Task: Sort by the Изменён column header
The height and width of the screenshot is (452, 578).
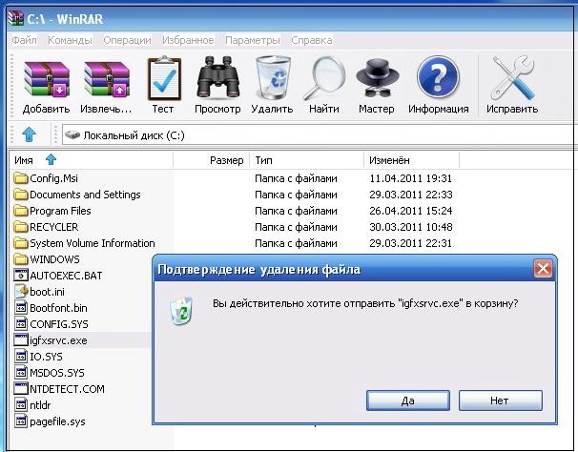Action: click(411, 160)
